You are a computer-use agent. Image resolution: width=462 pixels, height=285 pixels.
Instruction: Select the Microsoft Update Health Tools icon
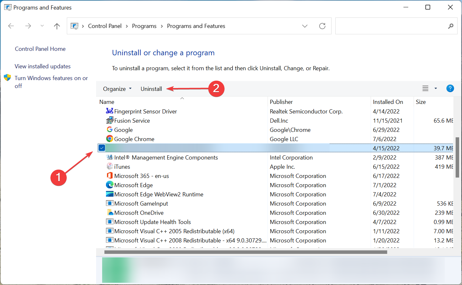click(x=110, y=222)
